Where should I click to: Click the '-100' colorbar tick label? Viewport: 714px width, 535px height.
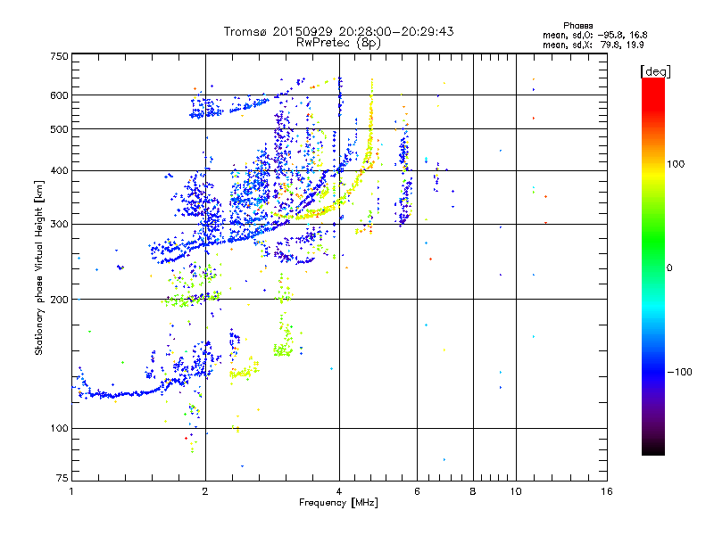[679, 372]
